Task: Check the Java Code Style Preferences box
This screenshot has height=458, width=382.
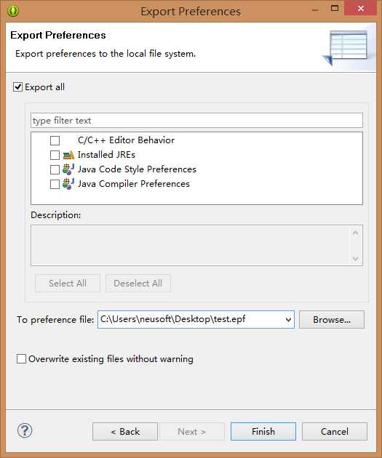Action: (x=55, y=169)
